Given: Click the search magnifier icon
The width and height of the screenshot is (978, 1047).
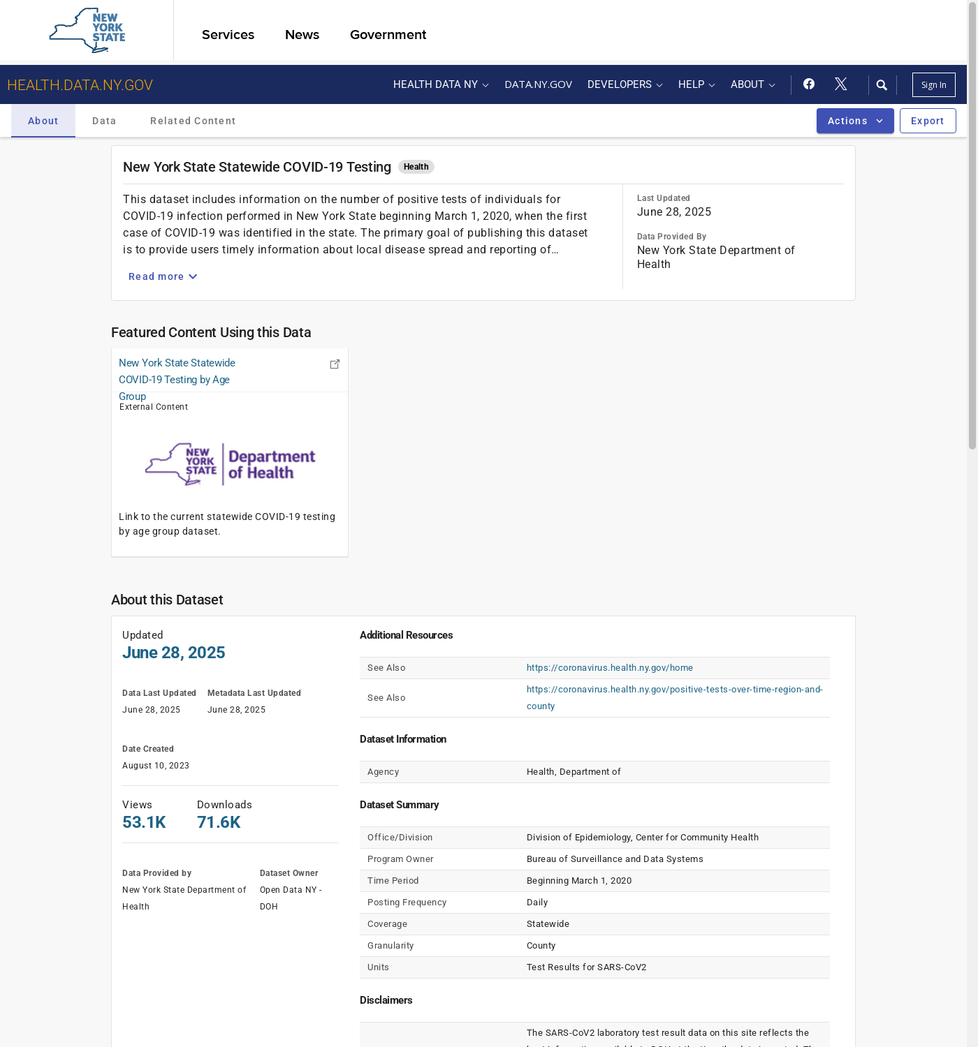Looking at the screenshot, I should coord(882,85).
